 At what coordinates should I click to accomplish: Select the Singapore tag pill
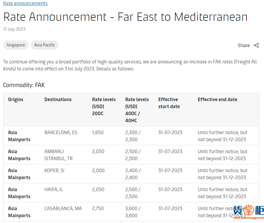[16, 45]
